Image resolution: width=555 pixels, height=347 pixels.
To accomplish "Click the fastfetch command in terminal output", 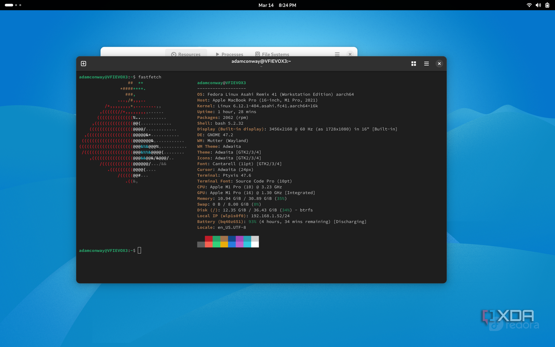I will 150,77.
